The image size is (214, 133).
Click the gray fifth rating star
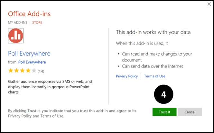point(34,71)
